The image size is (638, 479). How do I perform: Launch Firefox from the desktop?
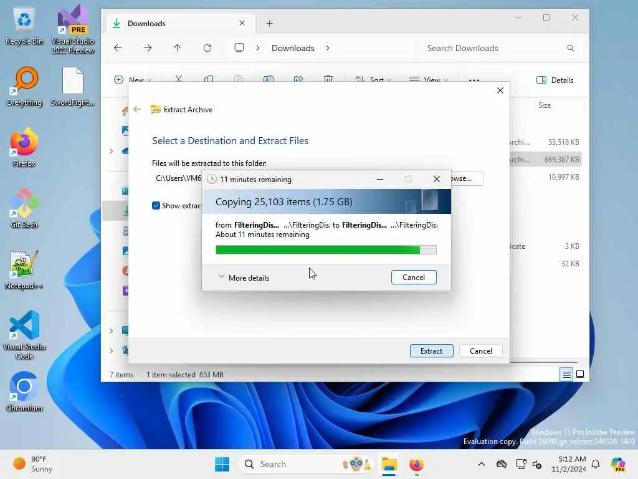(24, 148)
